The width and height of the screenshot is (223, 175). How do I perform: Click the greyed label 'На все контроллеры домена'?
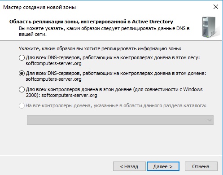116,105
